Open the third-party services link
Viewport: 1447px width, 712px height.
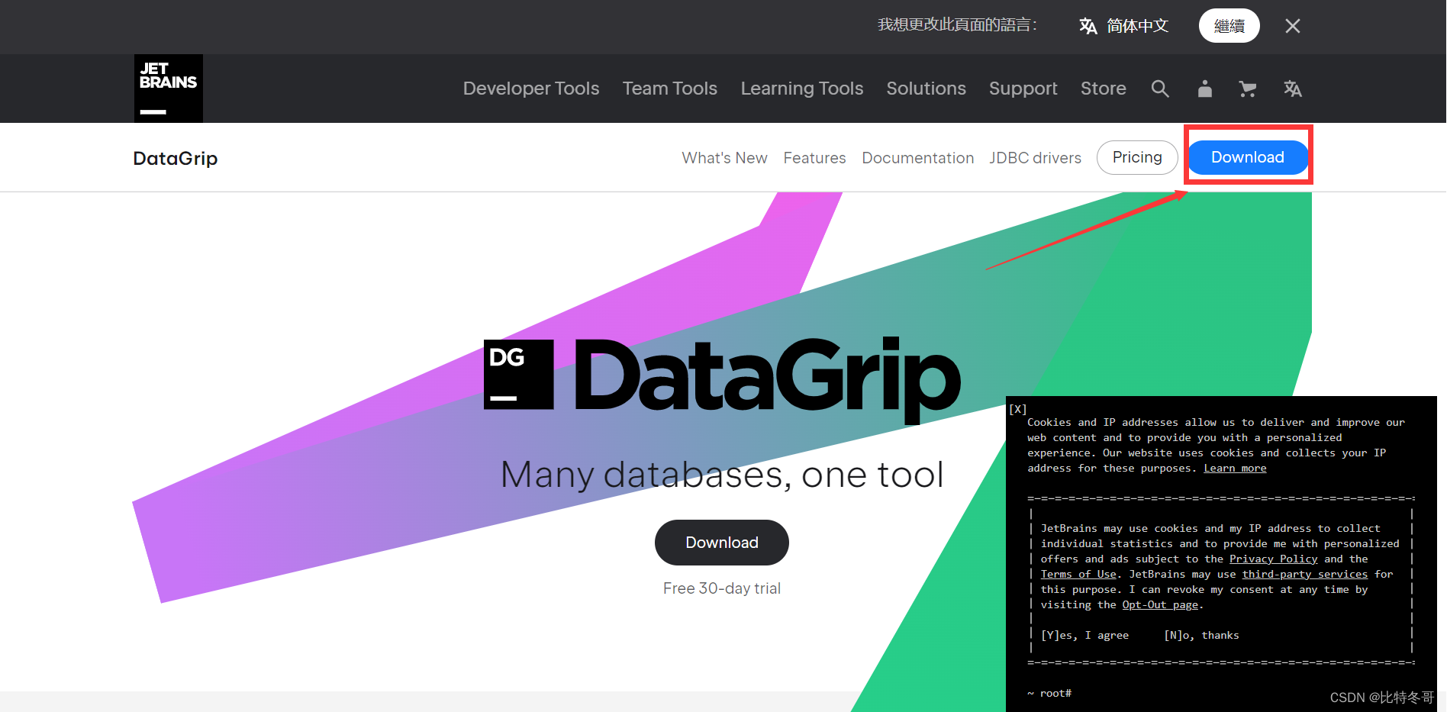click(1304, 574)
